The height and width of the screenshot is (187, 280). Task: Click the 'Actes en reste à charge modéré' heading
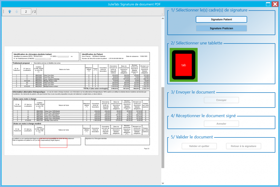click(x=27, y=123)
